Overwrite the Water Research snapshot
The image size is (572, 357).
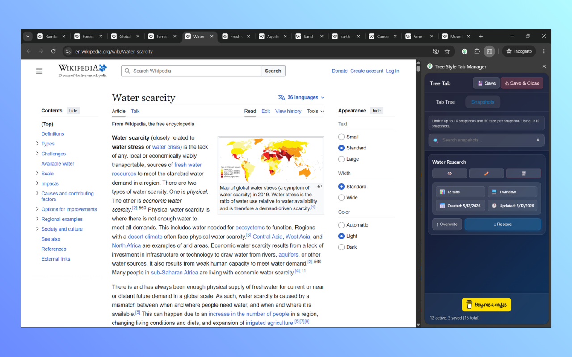click(x=447, y=224)
